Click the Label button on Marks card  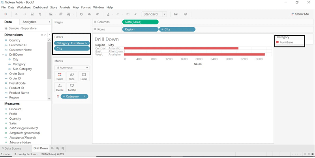(84, 76)
